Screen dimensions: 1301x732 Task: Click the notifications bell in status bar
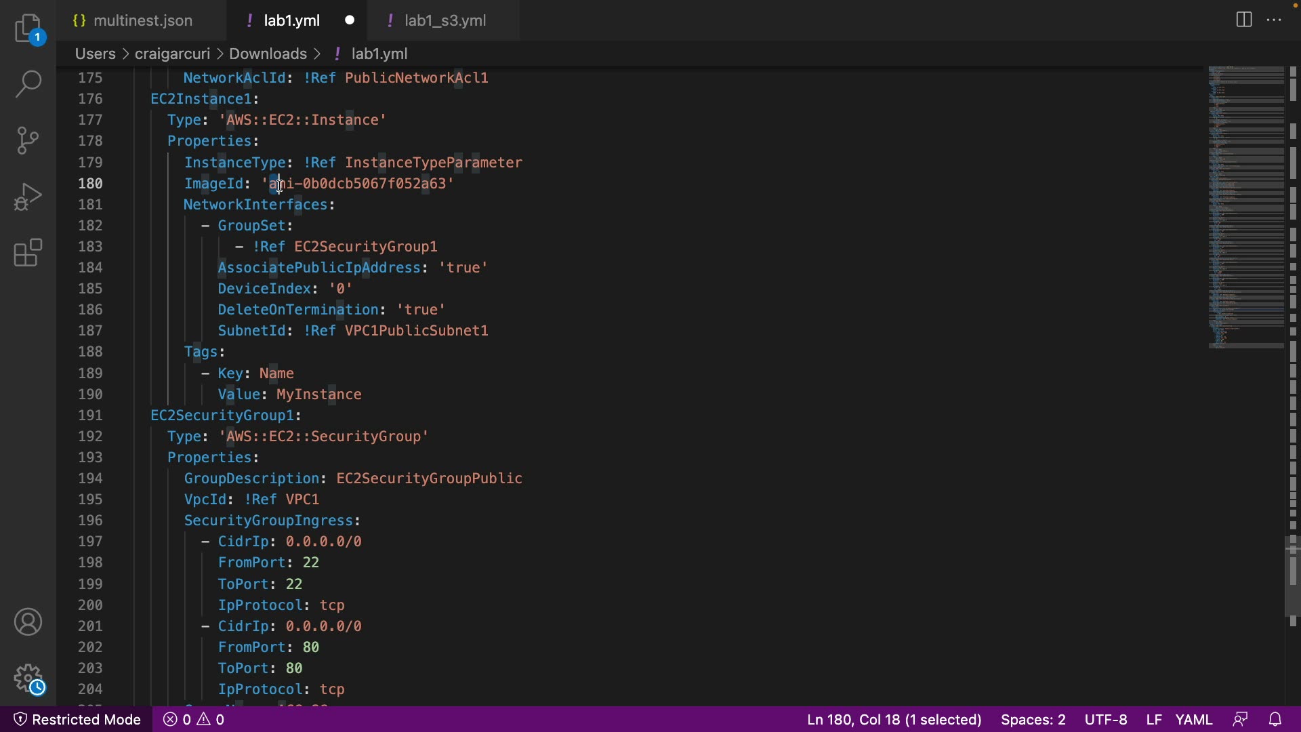pos(1275,719)
